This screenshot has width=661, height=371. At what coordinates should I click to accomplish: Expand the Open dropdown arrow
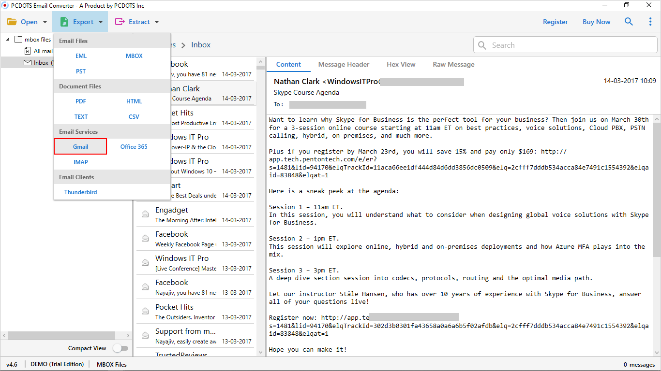(x=45, y=22)
